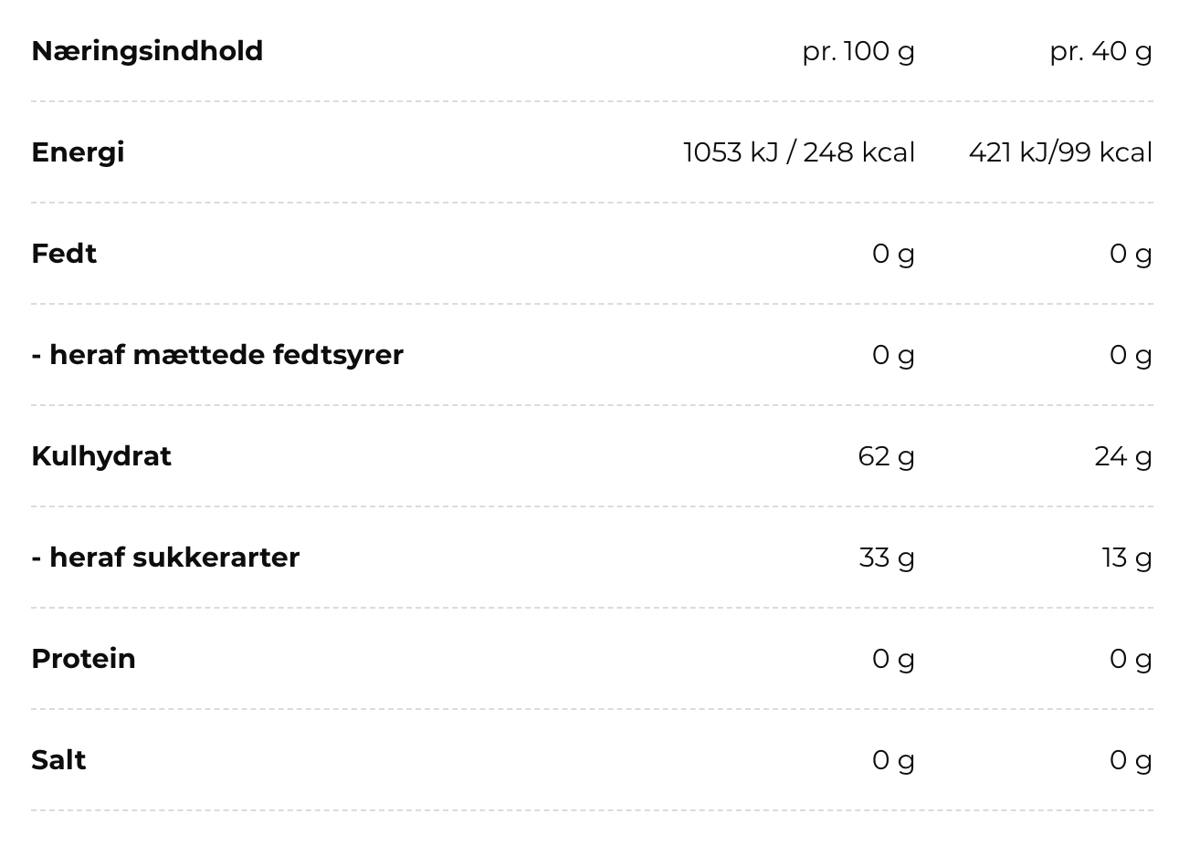Click the Kulhydrat row label

click(101, 456)
